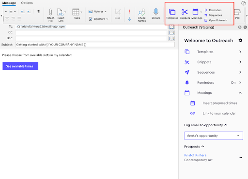Click the See available times button
Image resolution: width=248 pixels, height=179 pixels.
(x=20, y=66)
